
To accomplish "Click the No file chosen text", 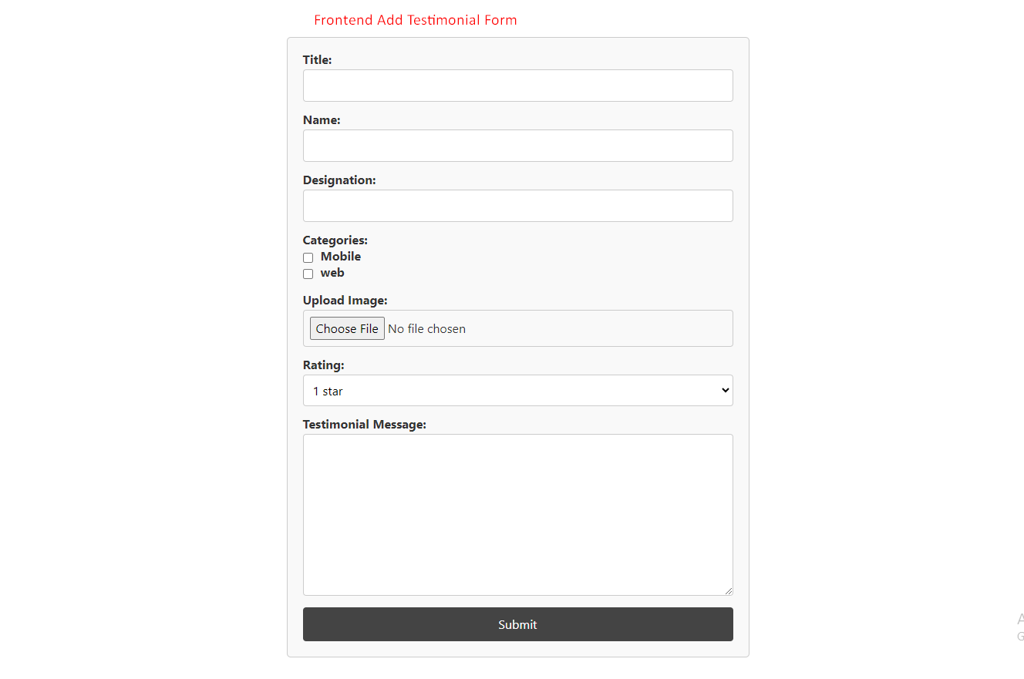I will pyautogui.click(x=426, y=329).
